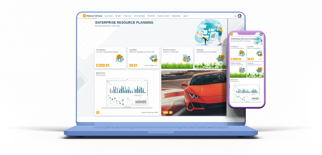Click the star icon on Huracán tile
The height and width of the screenshot is (155, 322).
pos(171,112)
